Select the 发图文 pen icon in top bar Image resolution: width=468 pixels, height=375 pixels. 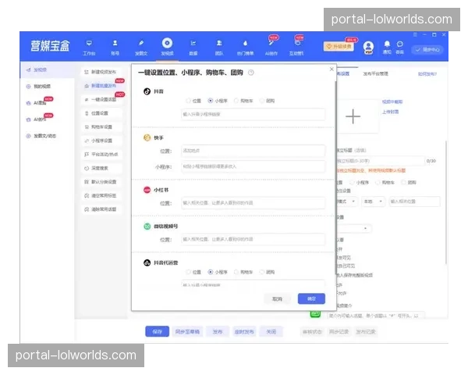[x=141, y=44]
